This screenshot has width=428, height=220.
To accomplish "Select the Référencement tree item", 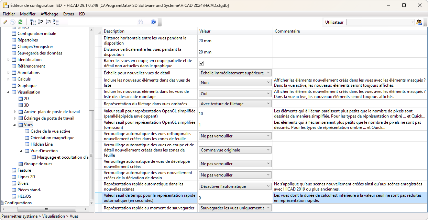I will (31, 66).
